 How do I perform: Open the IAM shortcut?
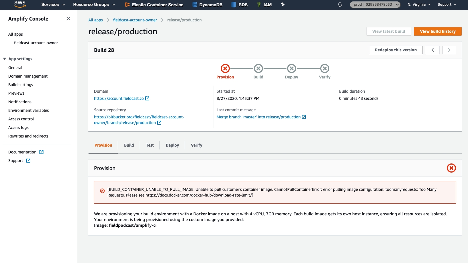pos(264,5)
